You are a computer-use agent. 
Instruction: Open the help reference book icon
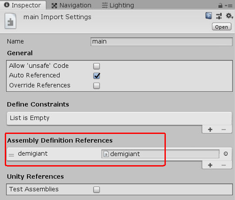208,16
